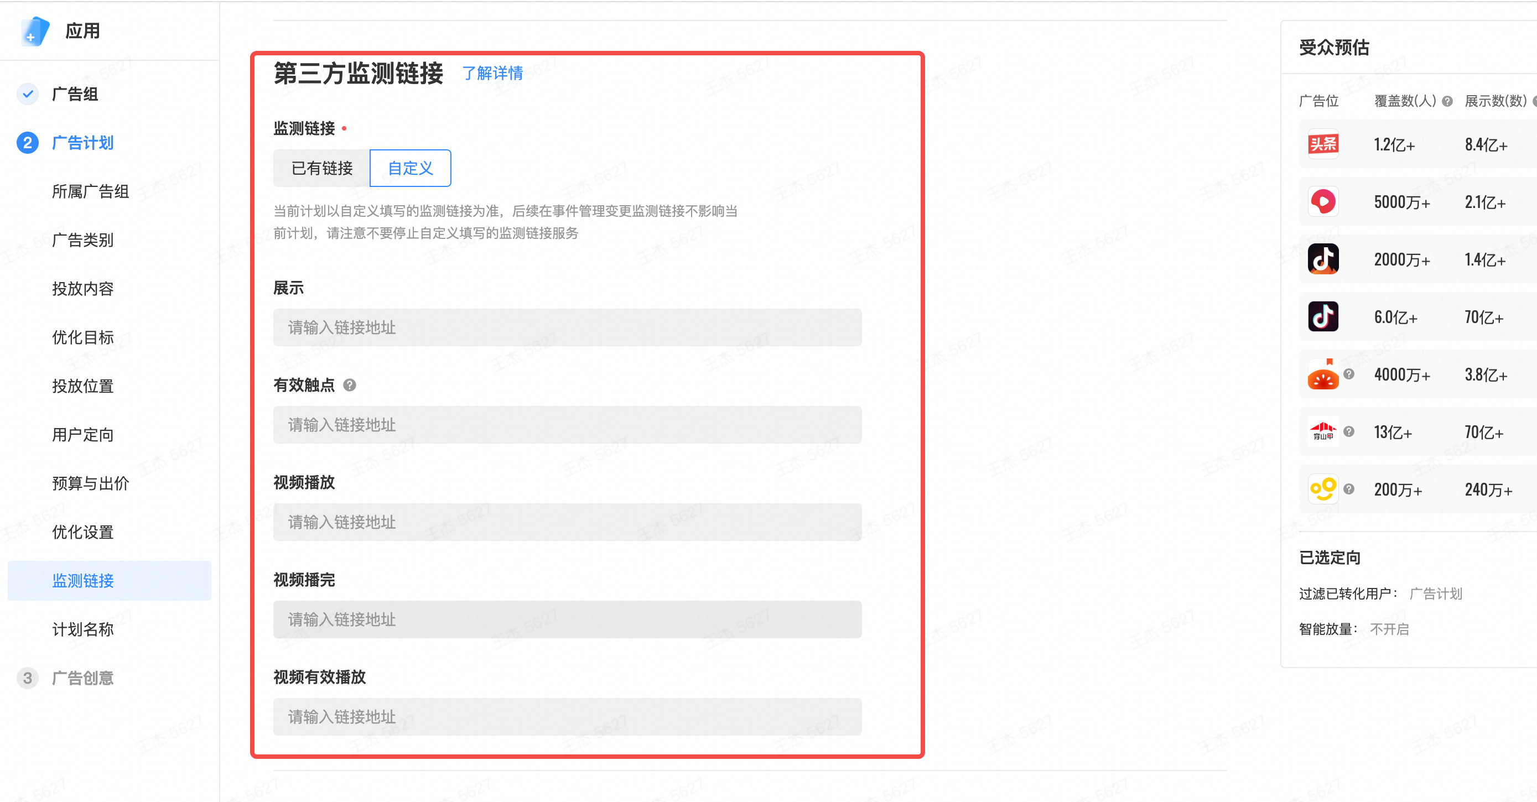Viewport: 1537px width, 802px height.
Task: Open the 了解详情 link
Action: pos(492,74)
